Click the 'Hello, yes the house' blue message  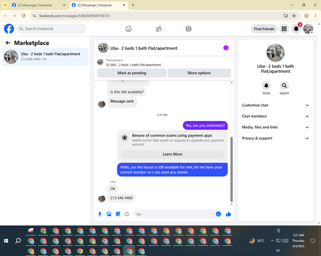(172, 170)
